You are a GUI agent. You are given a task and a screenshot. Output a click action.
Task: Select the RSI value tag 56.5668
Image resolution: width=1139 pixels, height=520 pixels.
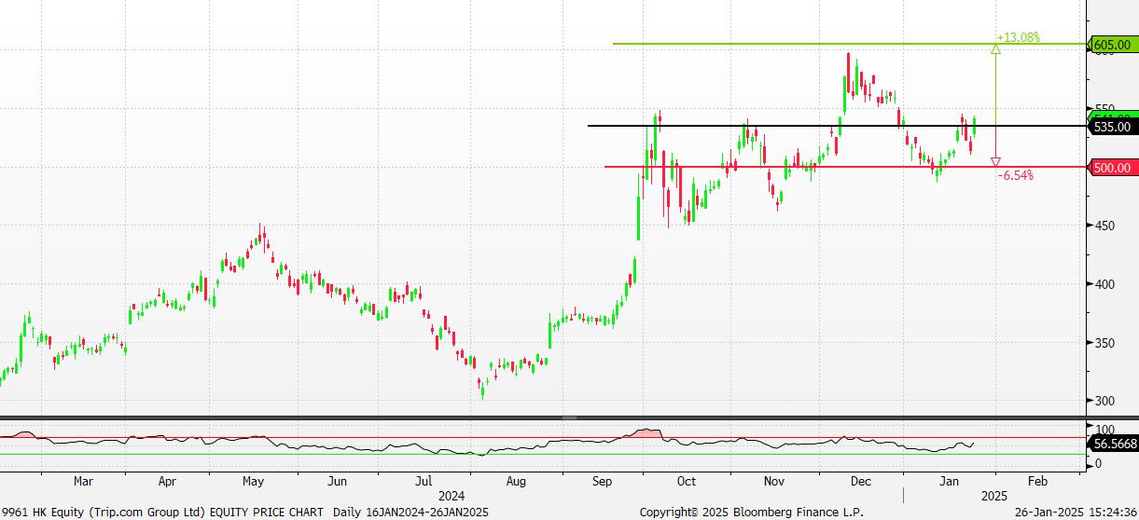click(x=1114, y=445)
